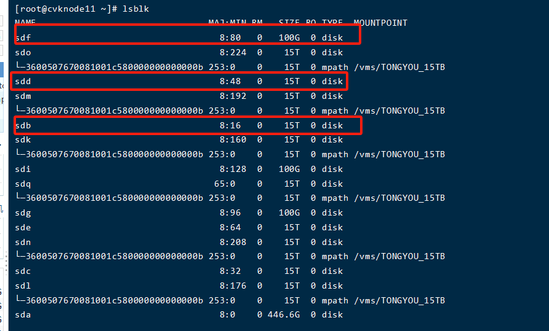Click the 8:96 device number
This screenshot has height=331, width=549.
(x=230, y=213)
